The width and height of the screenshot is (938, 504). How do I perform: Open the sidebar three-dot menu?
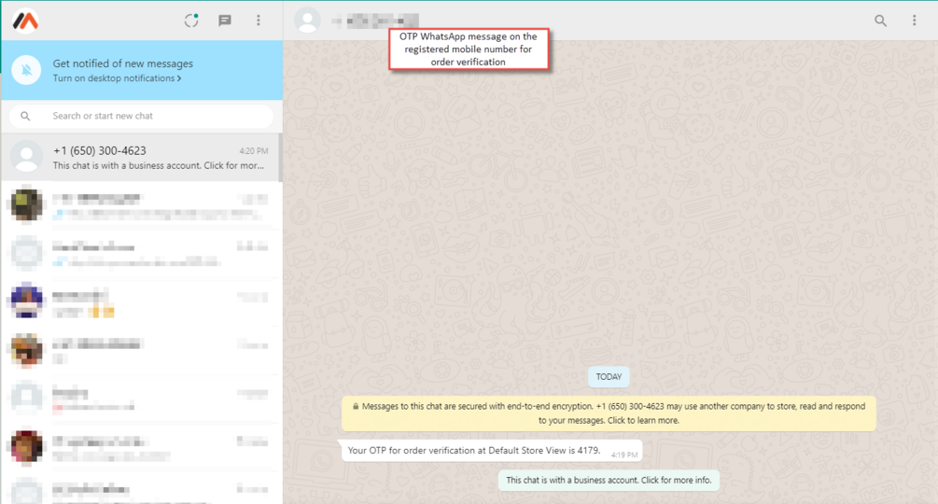pyautogui.click(x=259, y=21)
